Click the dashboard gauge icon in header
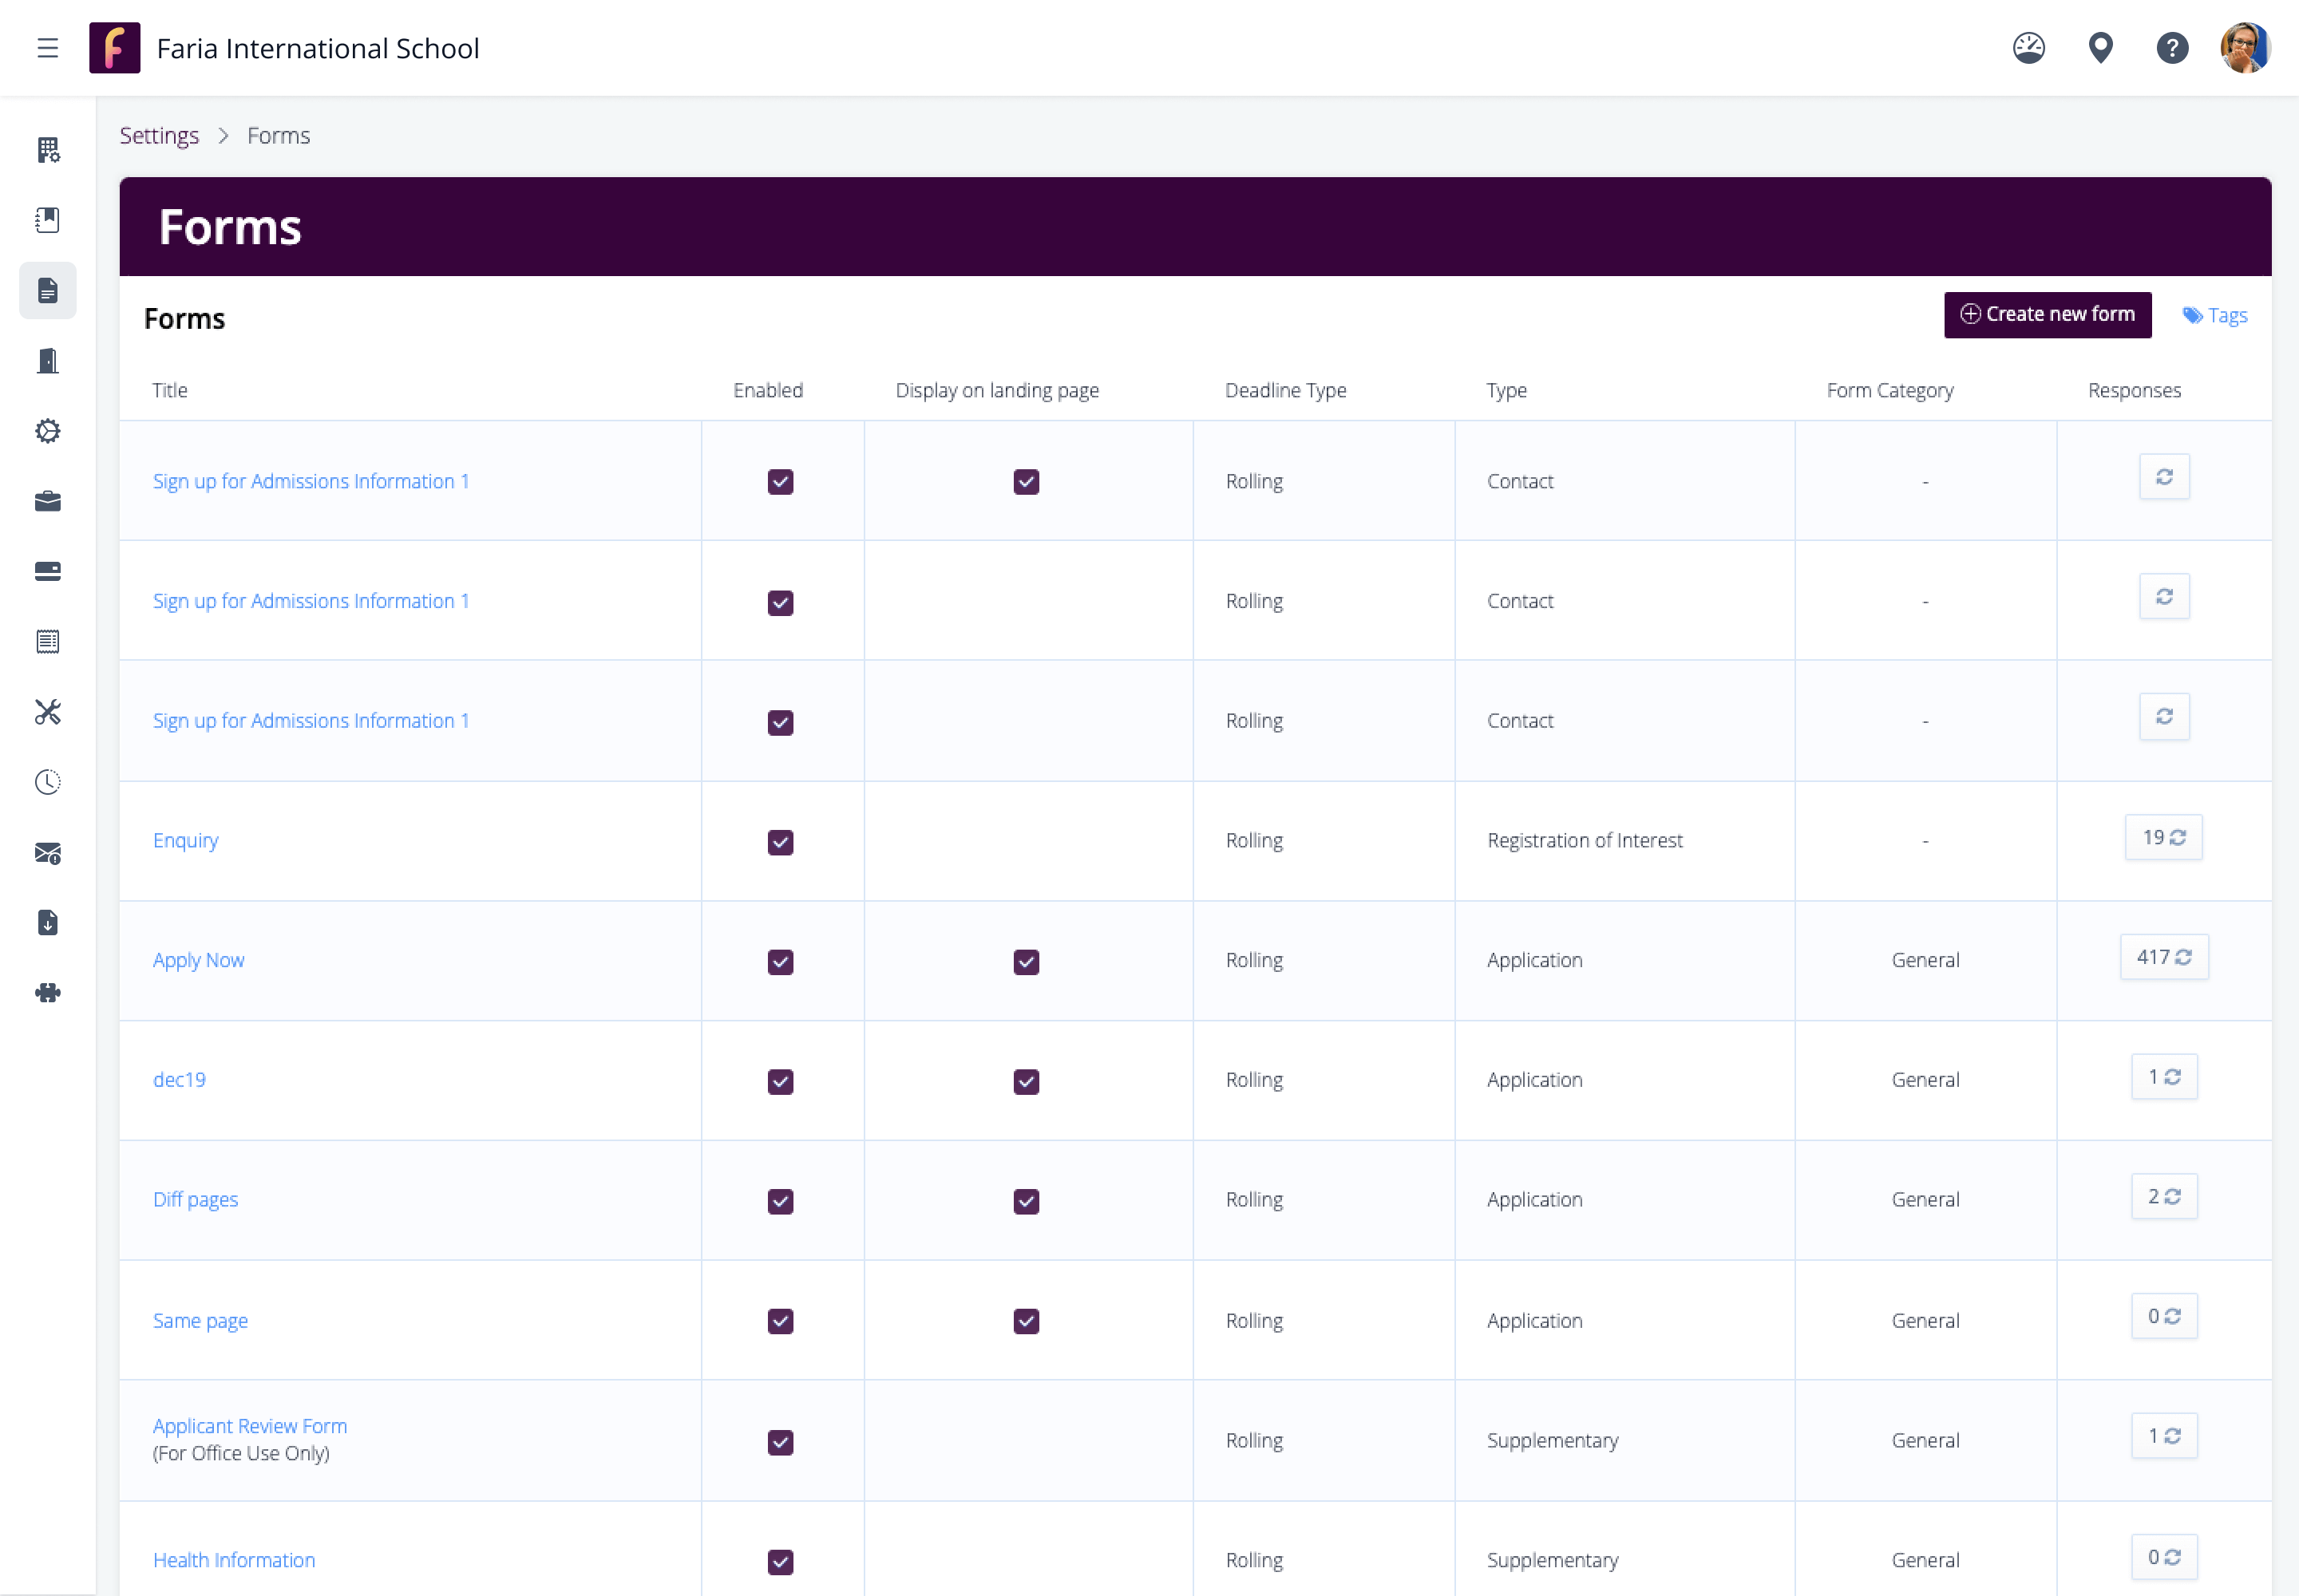Viewport: 2299px width, 1596px height. pos(2028,48)
